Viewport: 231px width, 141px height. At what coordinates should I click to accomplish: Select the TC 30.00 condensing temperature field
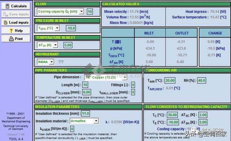[172, 115]
